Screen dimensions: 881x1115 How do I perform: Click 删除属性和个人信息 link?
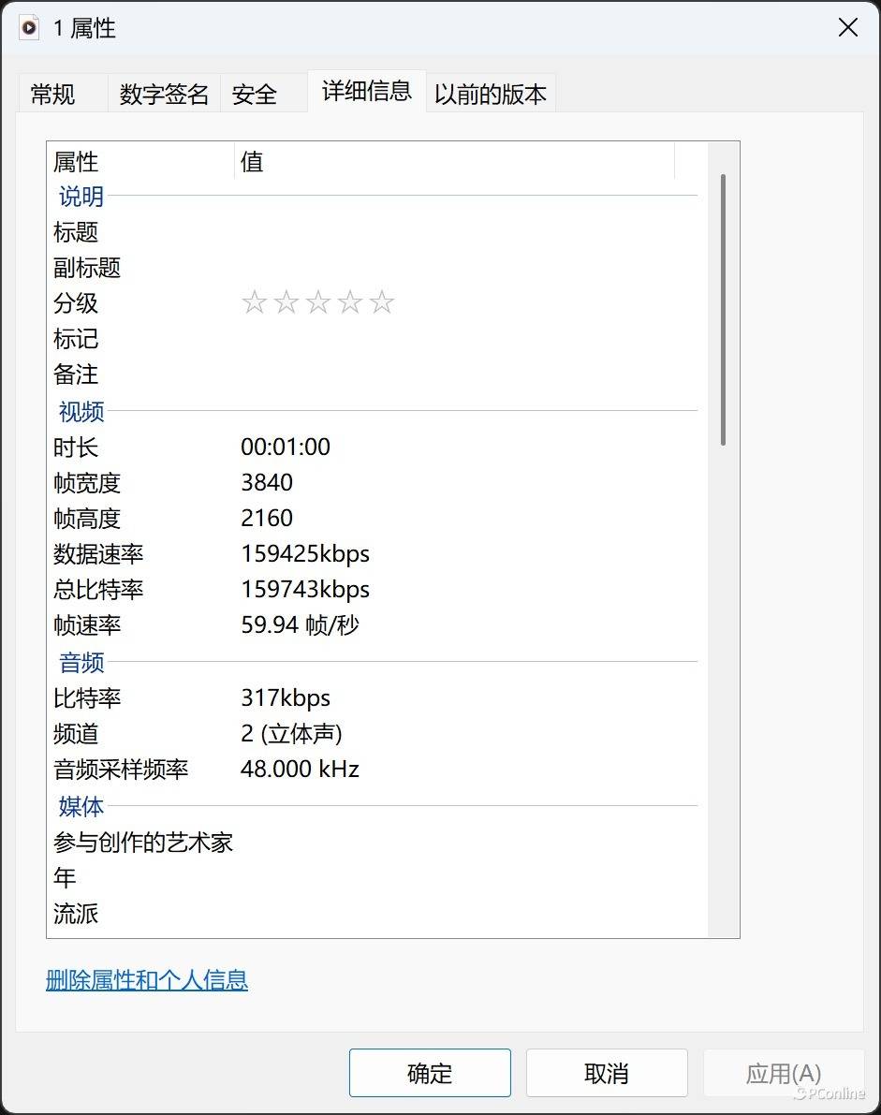click(147, 980)
